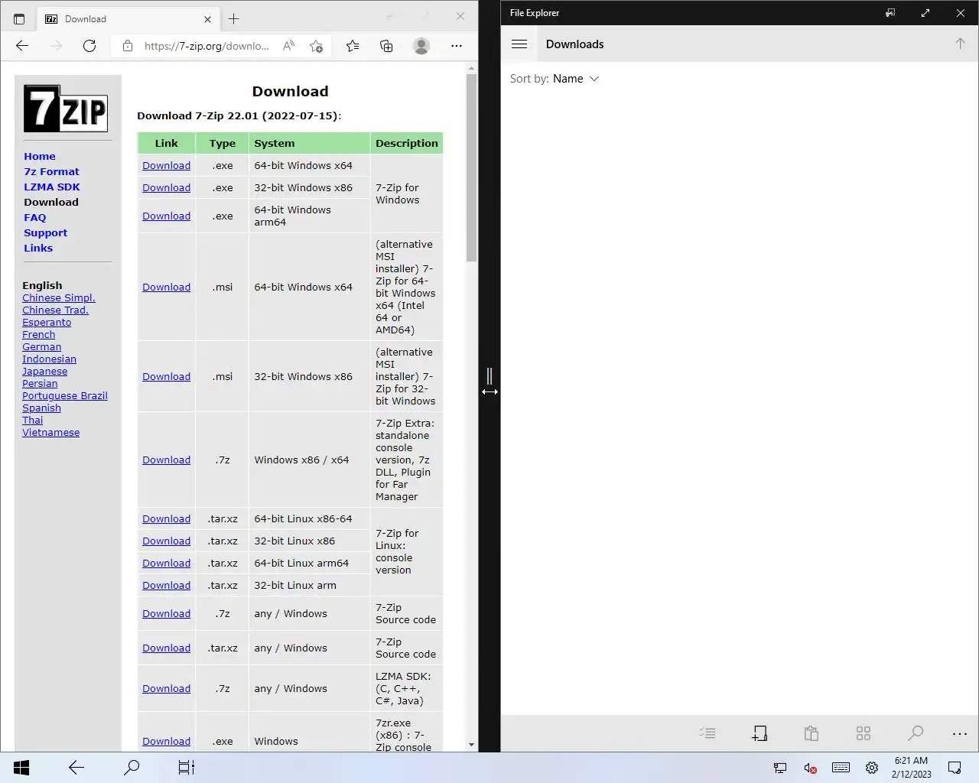This screenshot has height=783, width=979.
Task: Open LZMA SDK sidebar link
Action: (x=52, y=187)
